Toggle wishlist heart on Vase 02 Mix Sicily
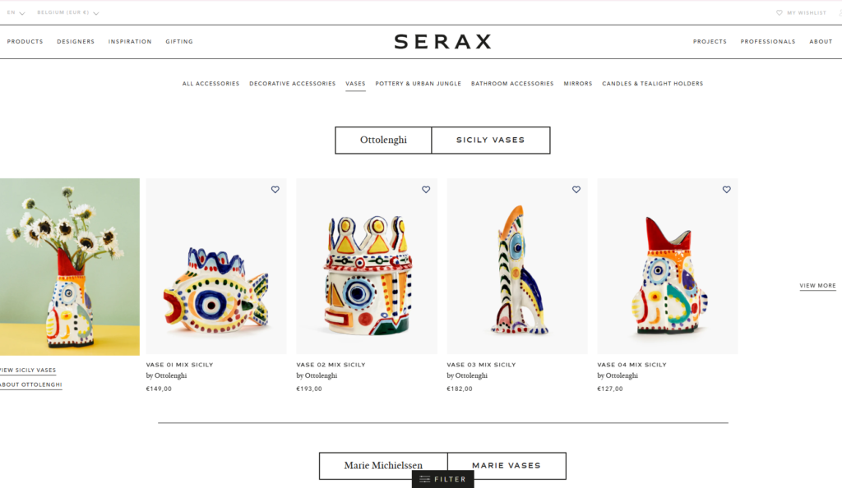 click(426, 189)
